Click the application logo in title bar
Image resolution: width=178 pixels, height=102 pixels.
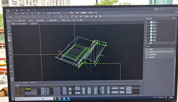pyautogui.click(x=8, y=11)
